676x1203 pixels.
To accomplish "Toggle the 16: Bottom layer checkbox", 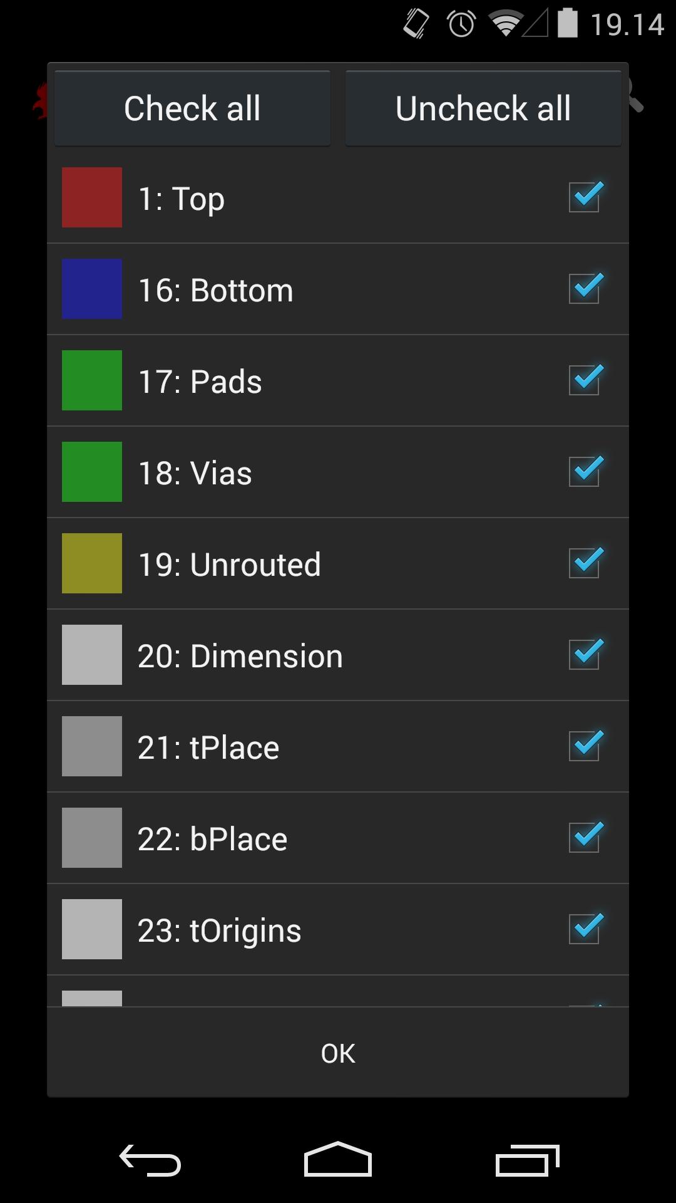I will click(x=585, y=289).
